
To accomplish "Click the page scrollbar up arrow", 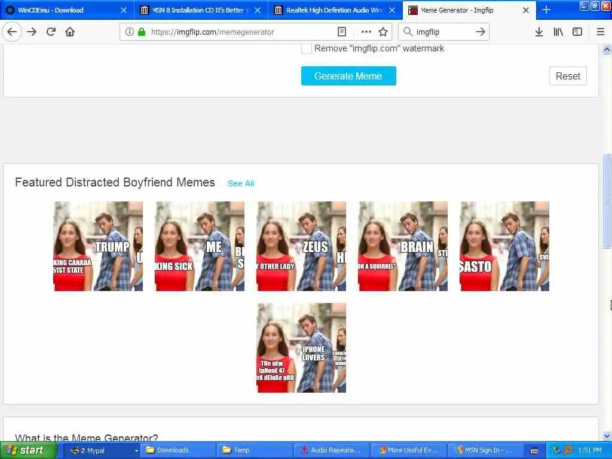I will pyautogui.click(x=607, y=50).
